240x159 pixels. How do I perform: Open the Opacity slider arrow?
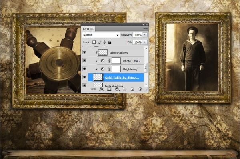click(x=145, y=35)
